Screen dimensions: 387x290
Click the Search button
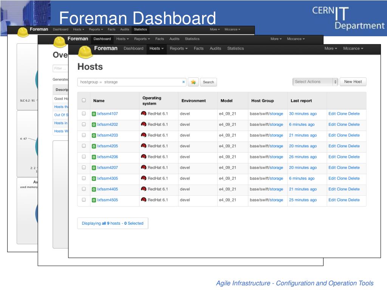pyautogui.click(x=208, y=82)
